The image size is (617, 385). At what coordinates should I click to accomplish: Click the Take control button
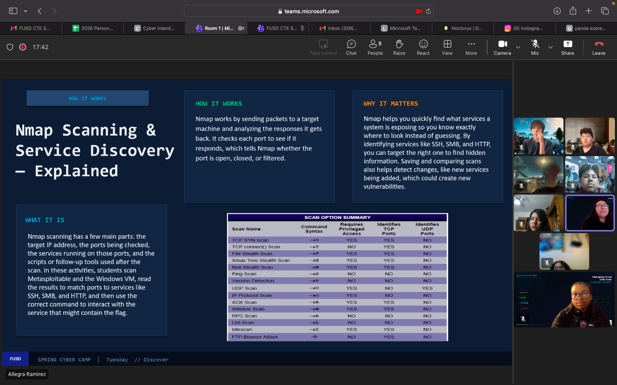tap(323, 47)
